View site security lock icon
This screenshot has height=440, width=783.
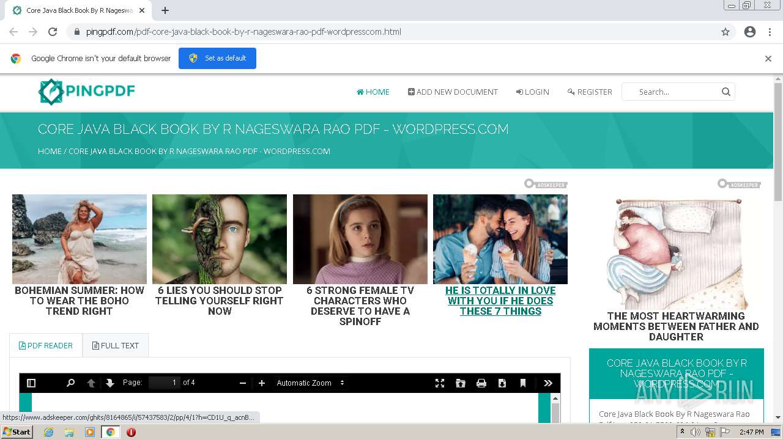[77, 32]
